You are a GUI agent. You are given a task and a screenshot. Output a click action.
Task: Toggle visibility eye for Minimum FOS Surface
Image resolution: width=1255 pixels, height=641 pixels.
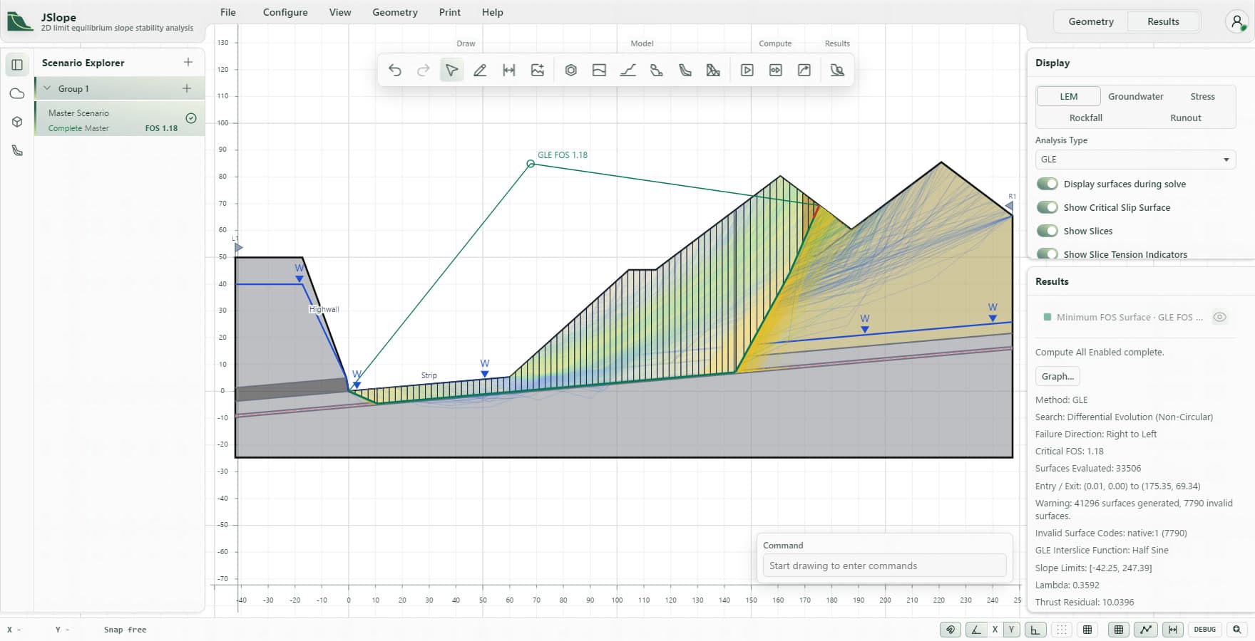coord(1220,317)
